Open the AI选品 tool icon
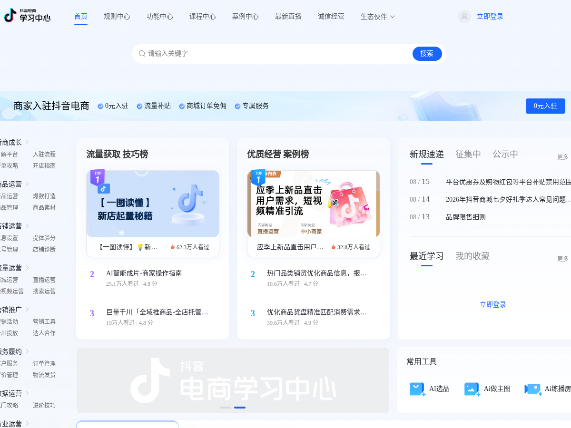The width and height of the screenshot is (571, 428). point(417,389)
